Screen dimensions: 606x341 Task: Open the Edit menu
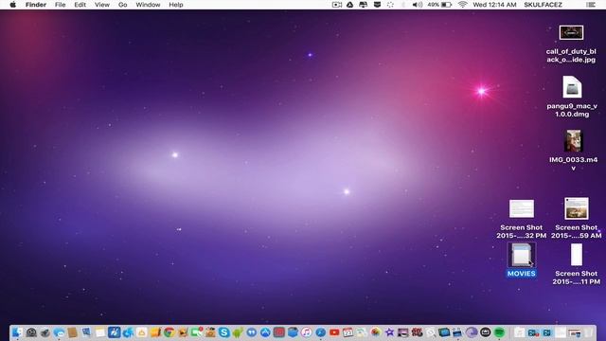80,5
